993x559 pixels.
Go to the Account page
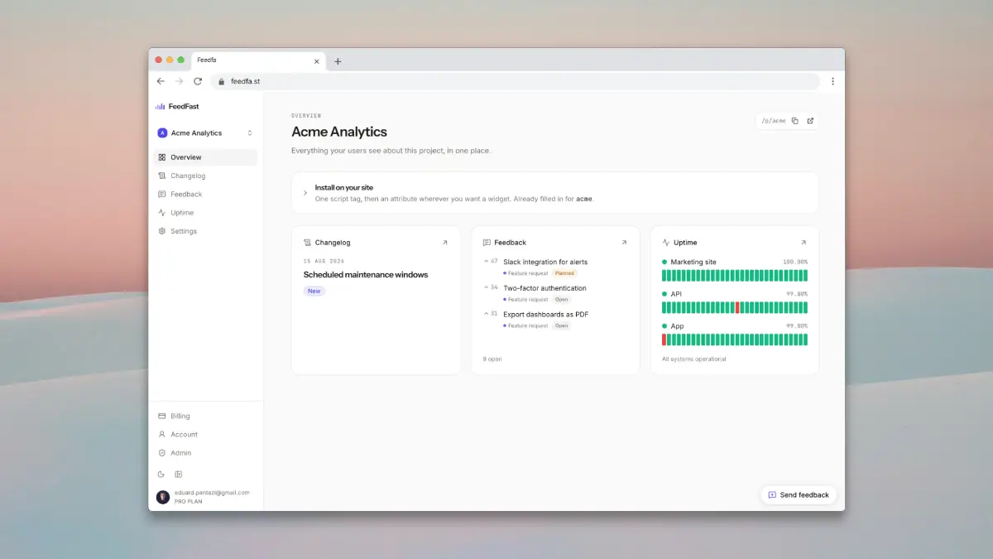[x=205, y=434]
